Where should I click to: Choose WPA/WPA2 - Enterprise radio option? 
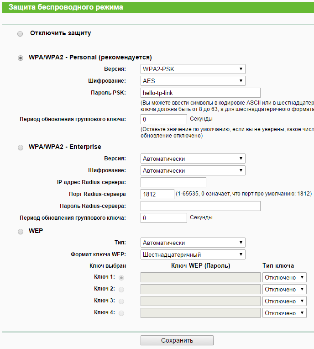coord(20,148)
